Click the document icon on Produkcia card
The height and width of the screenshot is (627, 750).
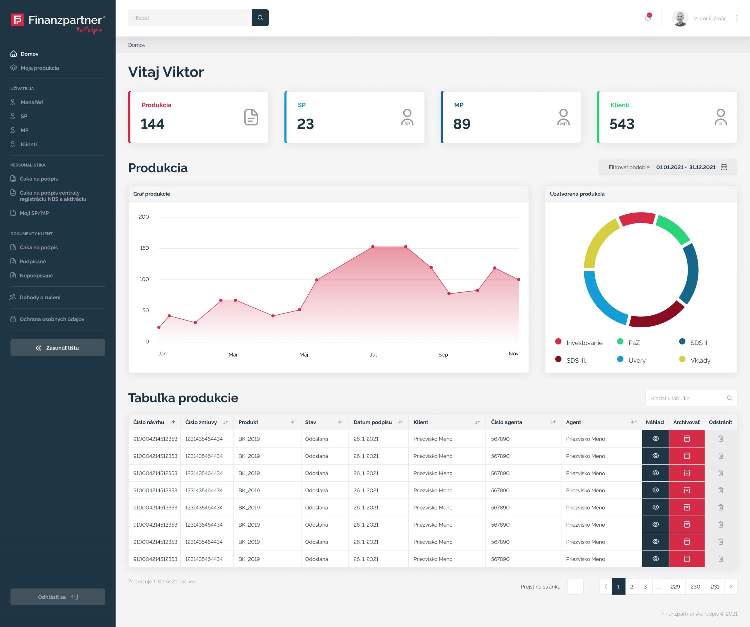[x=251, y=117]
